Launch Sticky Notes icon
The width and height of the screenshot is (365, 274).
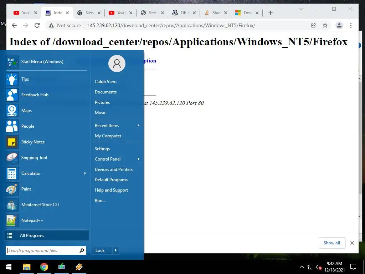pos(12,142)
